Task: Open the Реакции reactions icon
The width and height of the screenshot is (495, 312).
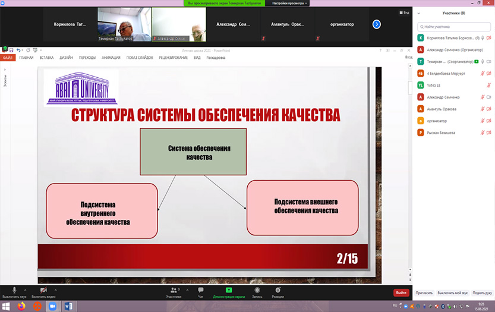Action: (x=278, y=289)
